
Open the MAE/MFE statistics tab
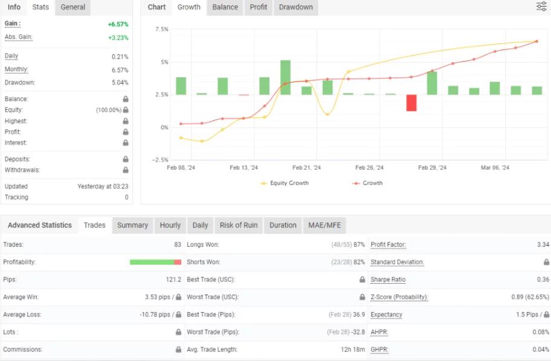325,225
